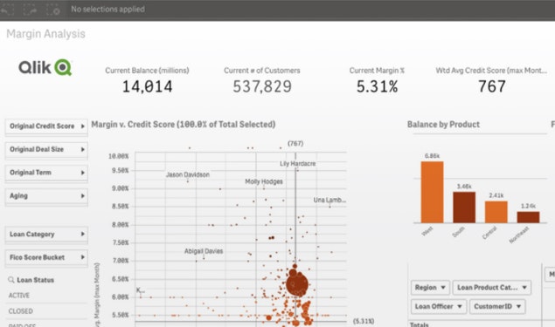Open the CustomerID dropdown
The width and height of the screenshot is (555, 327).
(497, 307)
